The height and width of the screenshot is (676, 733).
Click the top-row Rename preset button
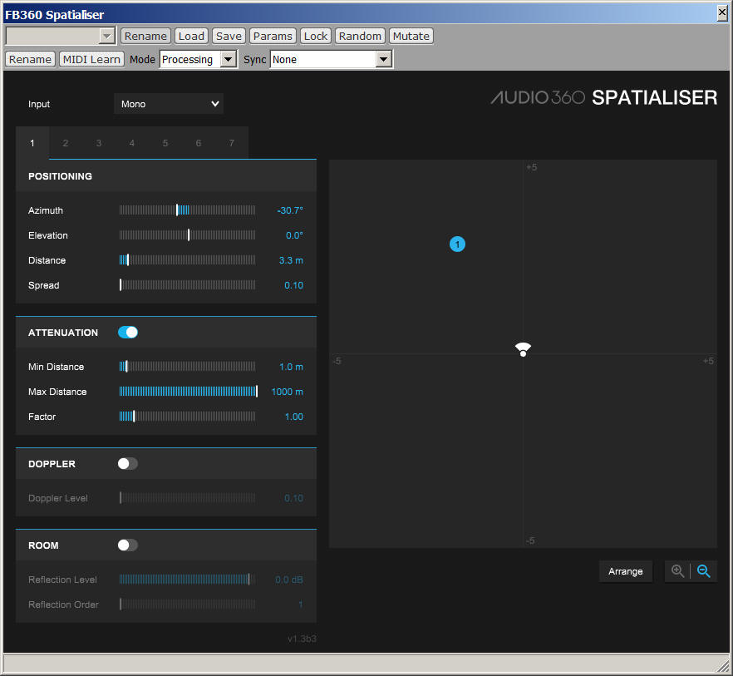pos(145,36)
